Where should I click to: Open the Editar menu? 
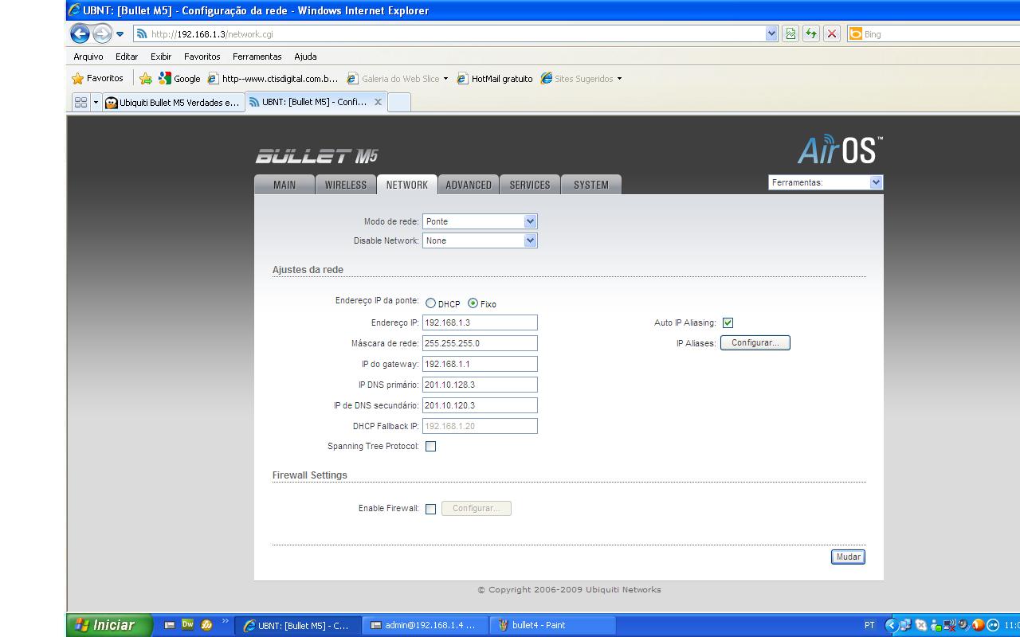click(x=127, y=57)
